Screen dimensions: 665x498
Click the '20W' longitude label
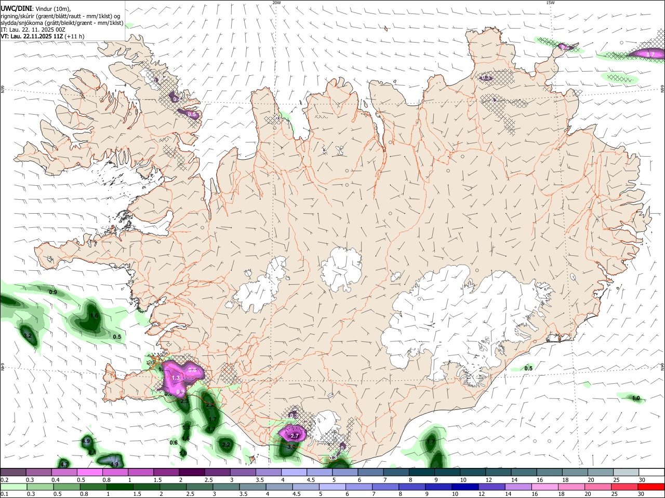[276, 3]
